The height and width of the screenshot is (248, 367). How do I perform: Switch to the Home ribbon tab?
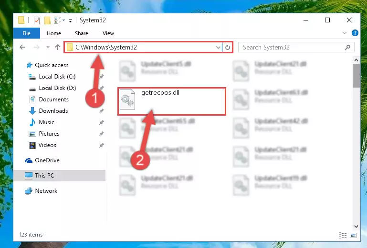54,33
